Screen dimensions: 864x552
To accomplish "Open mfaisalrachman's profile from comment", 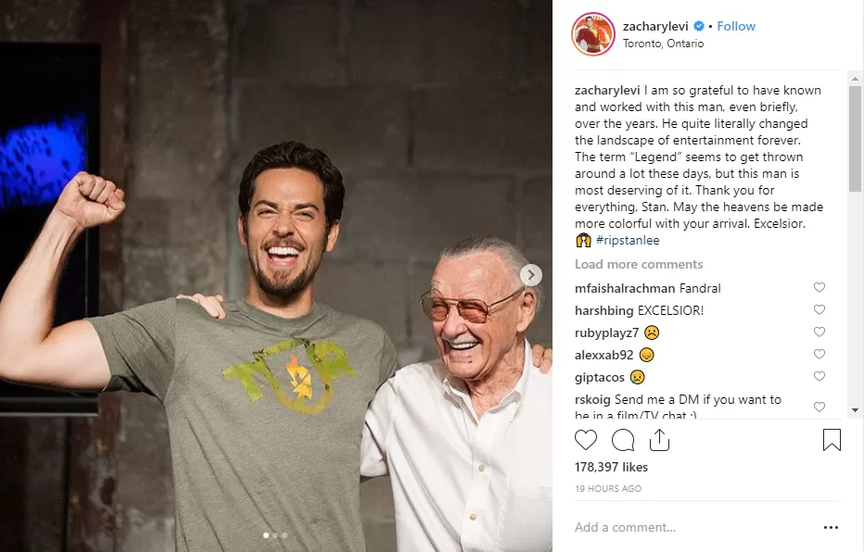I will tap(624, 288).
